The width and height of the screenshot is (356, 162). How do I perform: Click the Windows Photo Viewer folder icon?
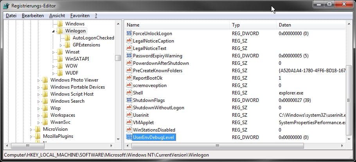pyautogui.click(x=45, y=80)
